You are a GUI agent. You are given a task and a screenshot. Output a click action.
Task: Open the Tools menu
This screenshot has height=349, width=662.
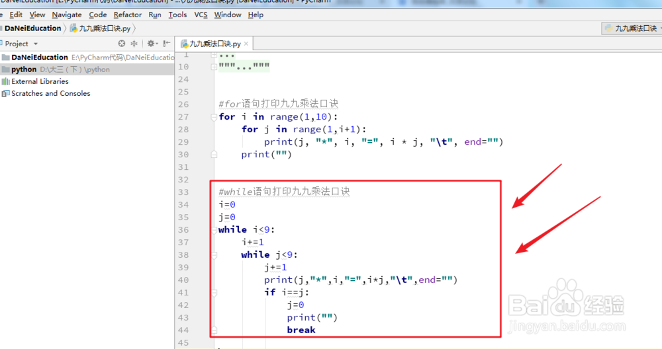(x=177, y=15)
